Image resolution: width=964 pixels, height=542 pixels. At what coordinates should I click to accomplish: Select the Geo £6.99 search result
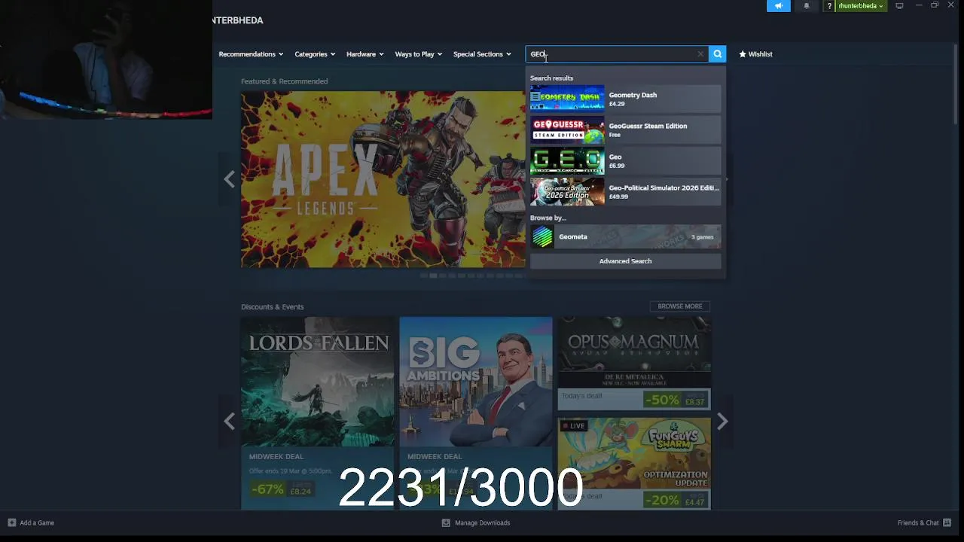625,160
